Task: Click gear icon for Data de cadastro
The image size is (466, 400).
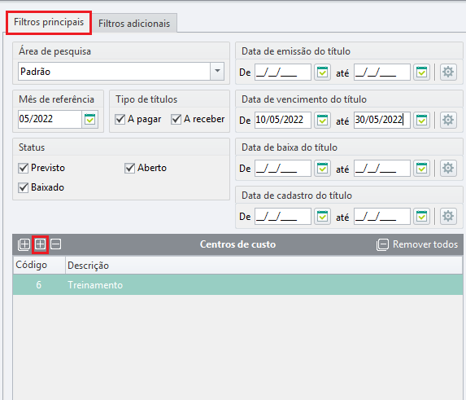Action: tap(448, 217)
